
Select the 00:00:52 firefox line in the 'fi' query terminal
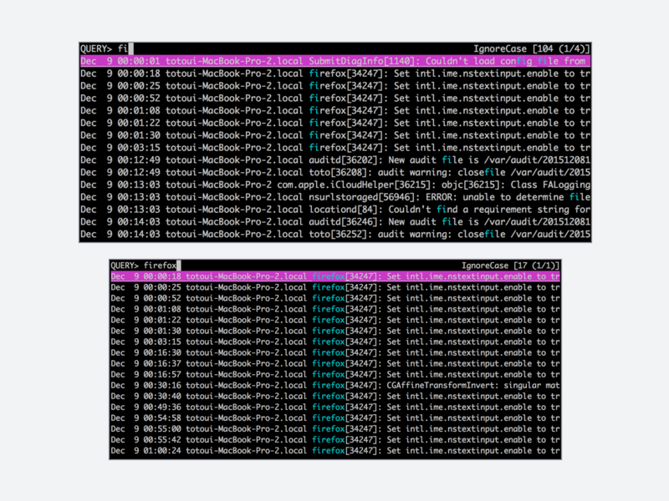[335, 98]
